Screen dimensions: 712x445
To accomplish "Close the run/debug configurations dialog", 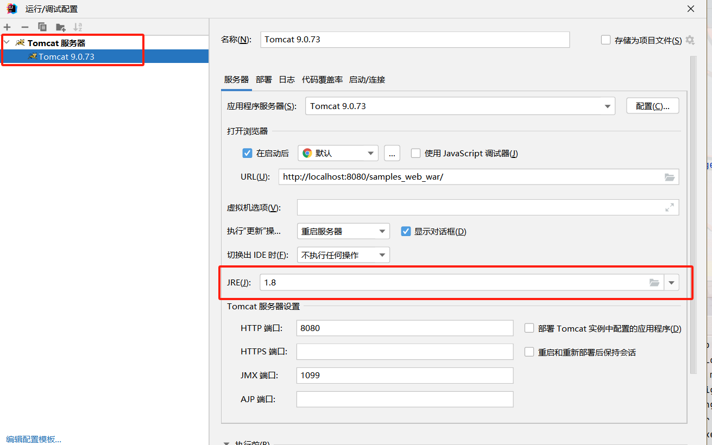I will pyautogui.click(x=691, y=9).
